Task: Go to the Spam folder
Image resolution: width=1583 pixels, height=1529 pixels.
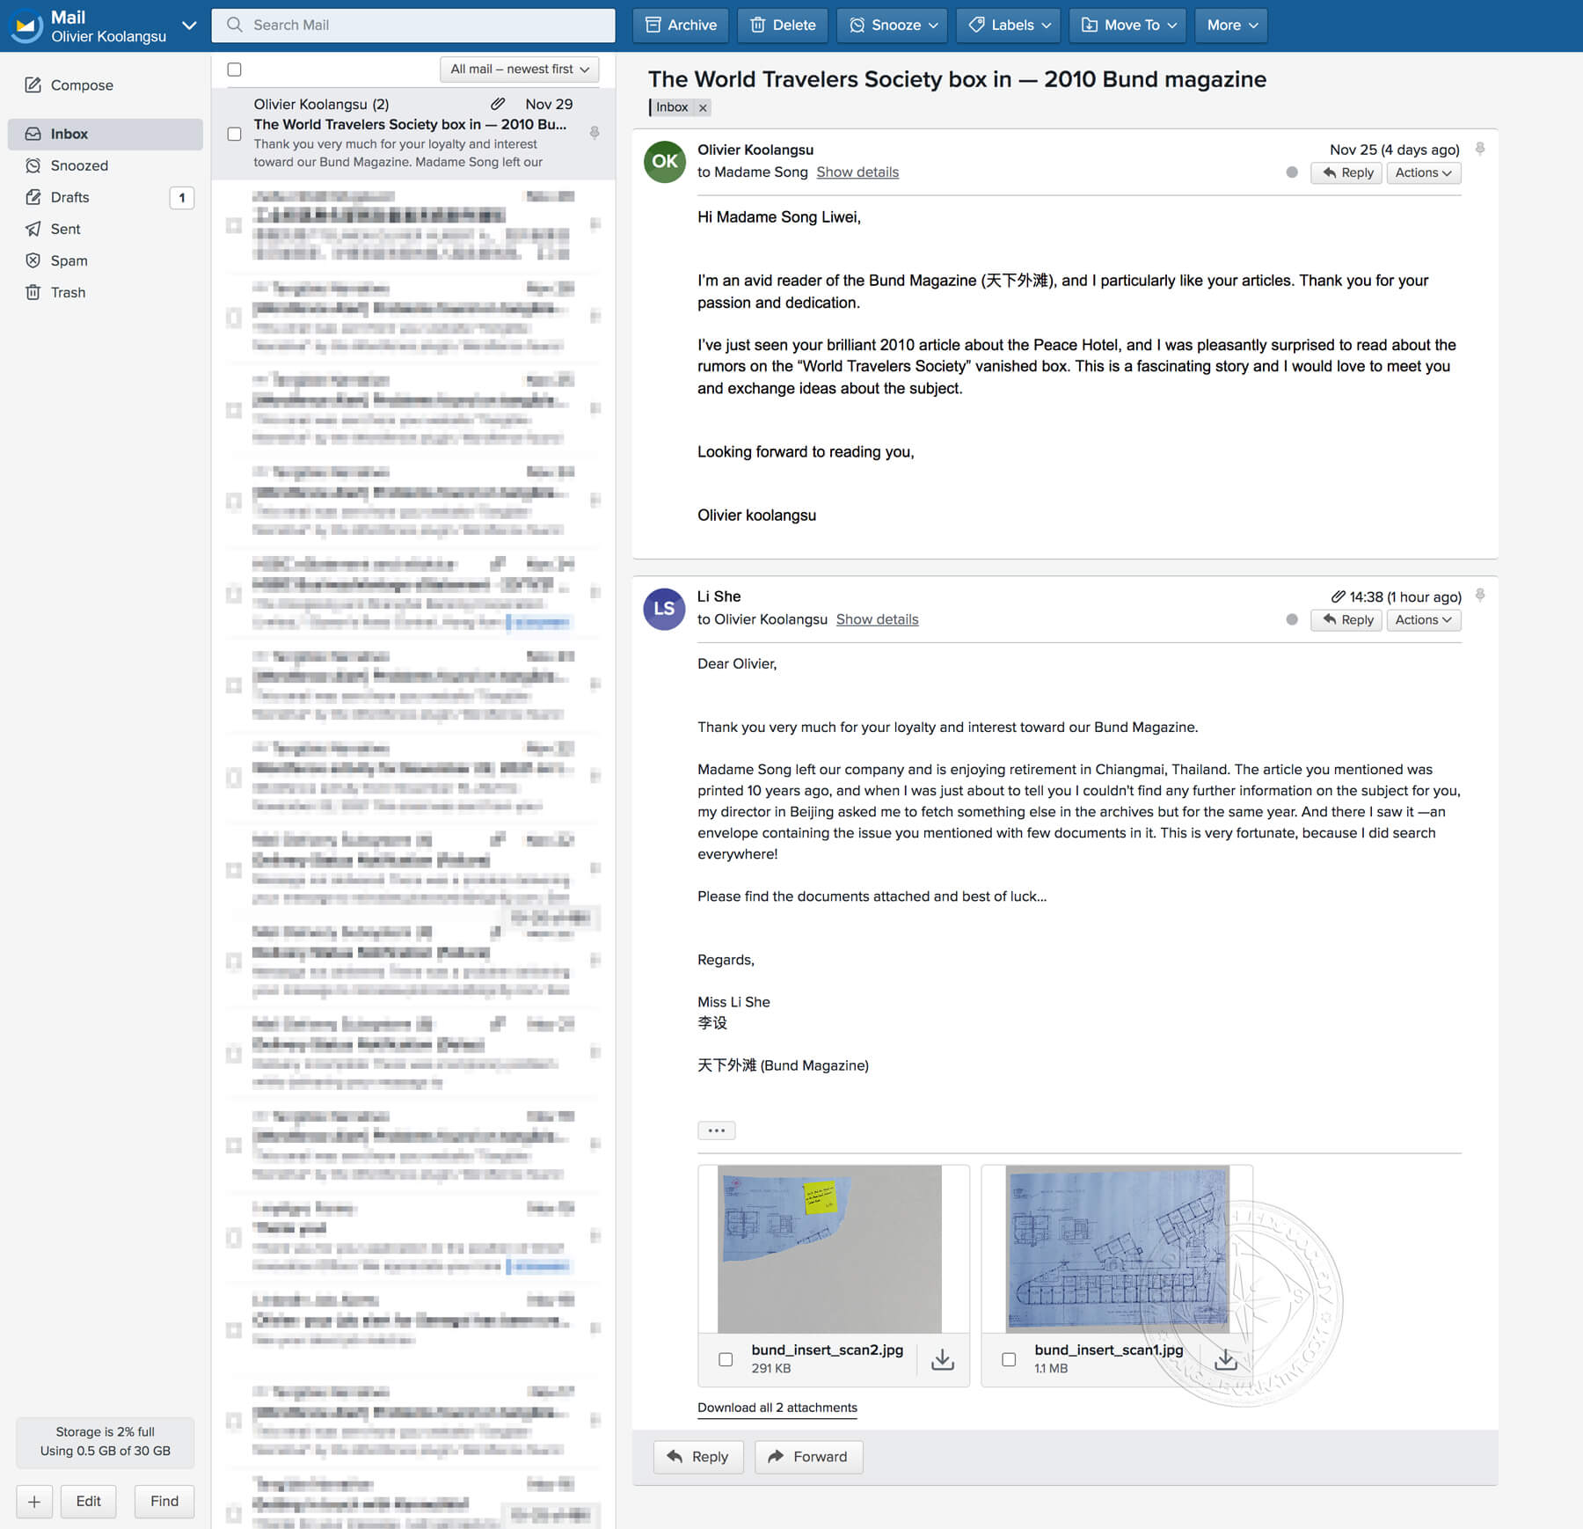Action: click(69, 260)
